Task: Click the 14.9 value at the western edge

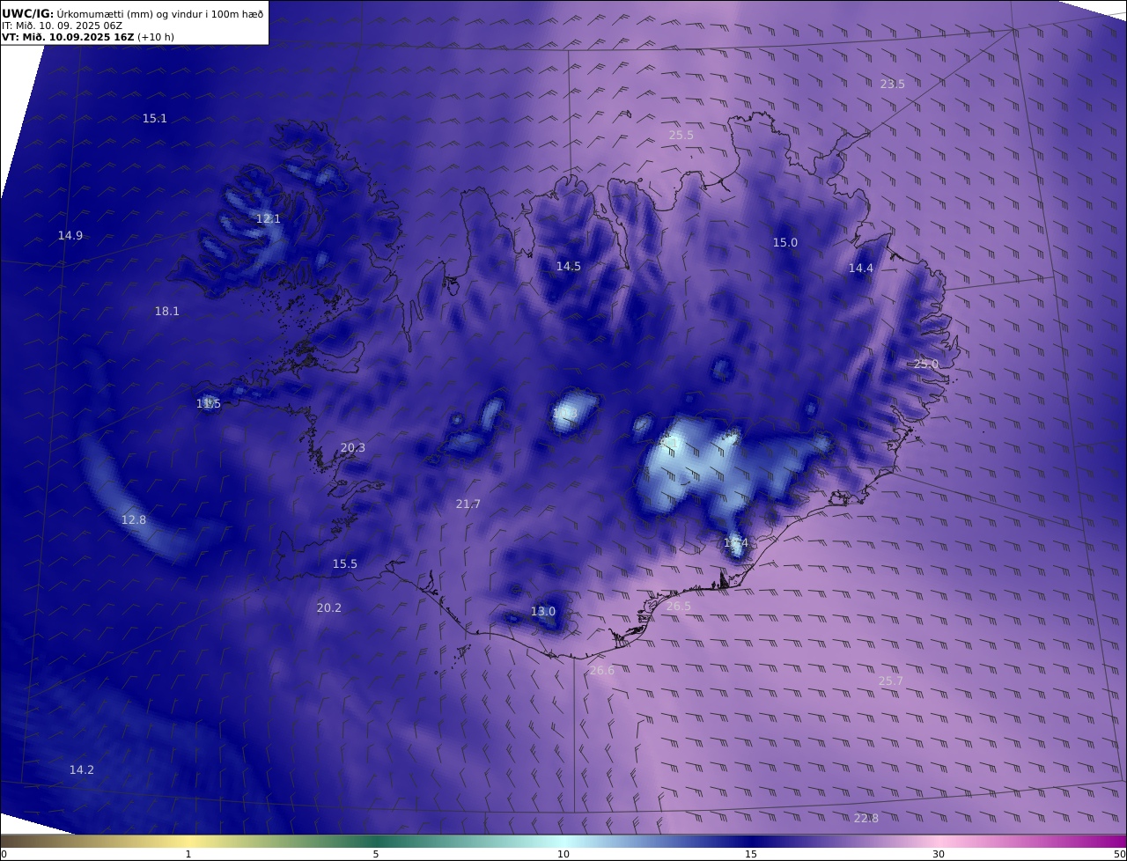Action: [70, 235]
